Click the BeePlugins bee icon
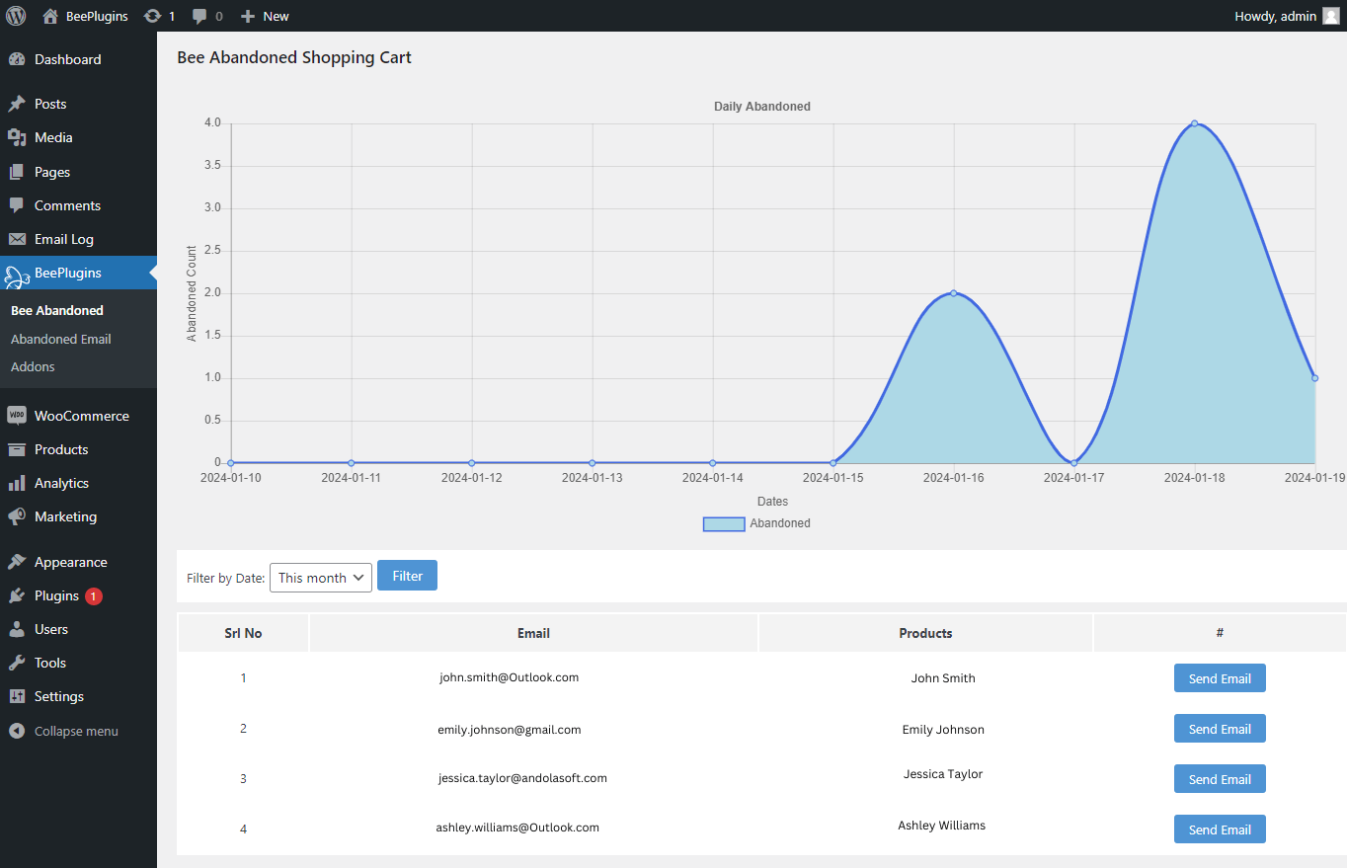Screen dimensions: 1347x868 coord(17,276)
